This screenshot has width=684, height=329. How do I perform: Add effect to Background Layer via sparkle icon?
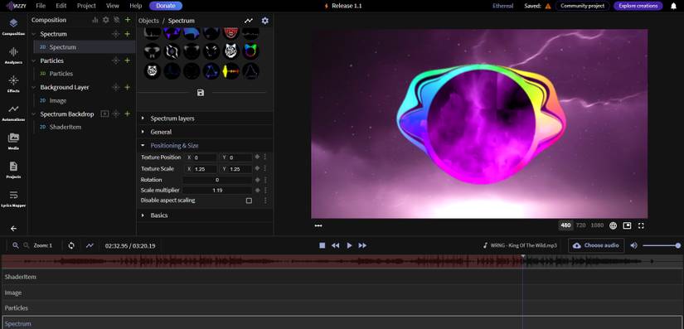tap(115, 87)
